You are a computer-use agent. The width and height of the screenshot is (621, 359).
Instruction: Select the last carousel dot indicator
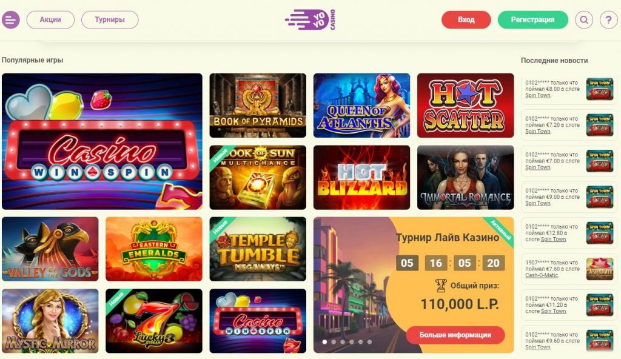(369, 341)
